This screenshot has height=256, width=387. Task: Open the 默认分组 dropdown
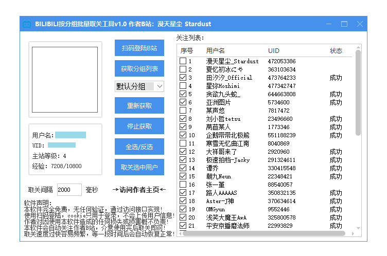tap(139, 86)
